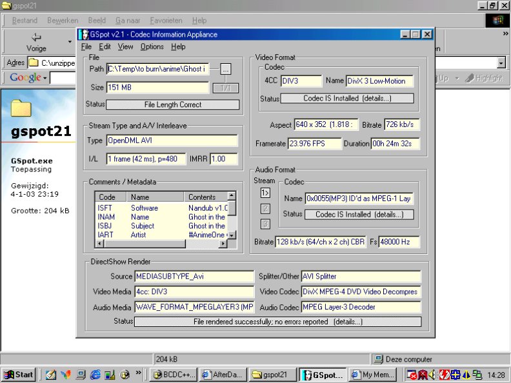Select the INAM Name metadata row

tap(161, 217)
